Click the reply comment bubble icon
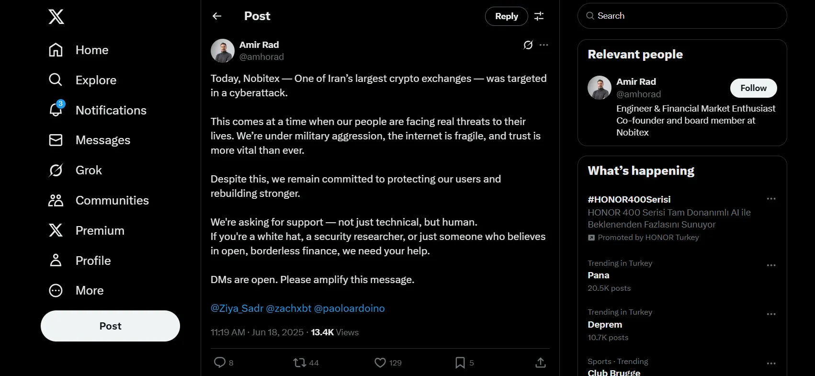This screenshot has width=815, height=376. coord(220,363)
